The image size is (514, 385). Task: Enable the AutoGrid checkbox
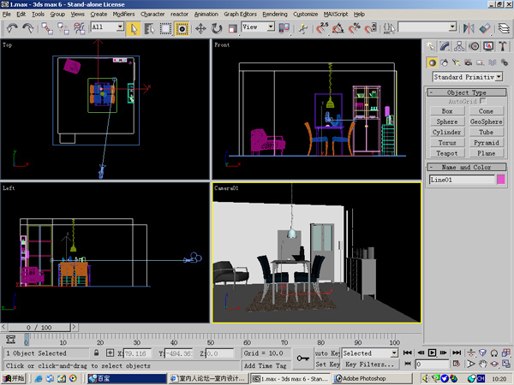pyautogui.click(x=482, y=101)
